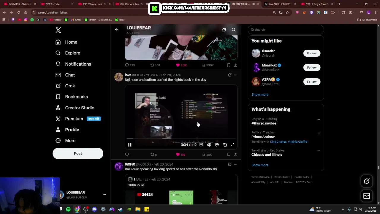Open video settings gear

217,145
